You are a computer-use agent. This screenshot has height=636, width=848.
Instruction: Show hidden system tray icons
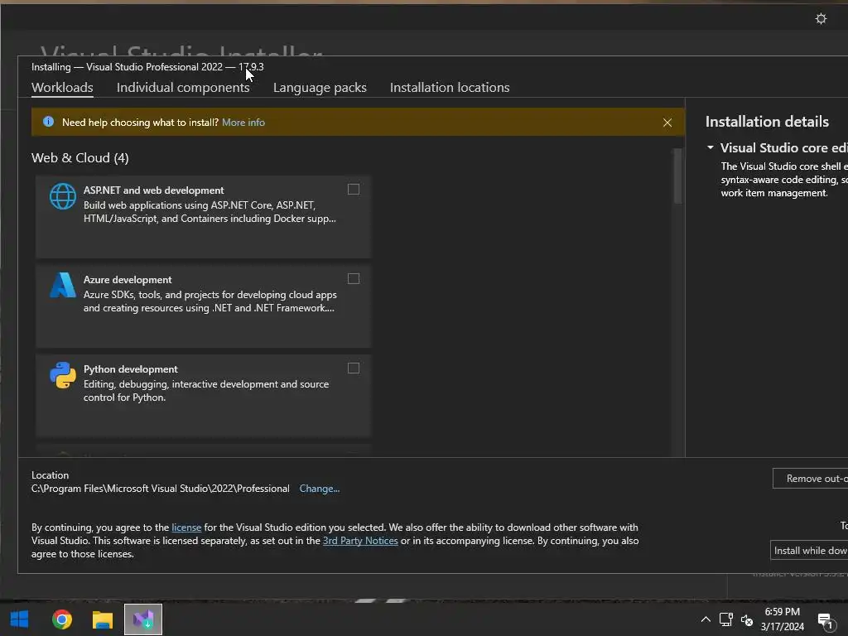tap(706, 619)
